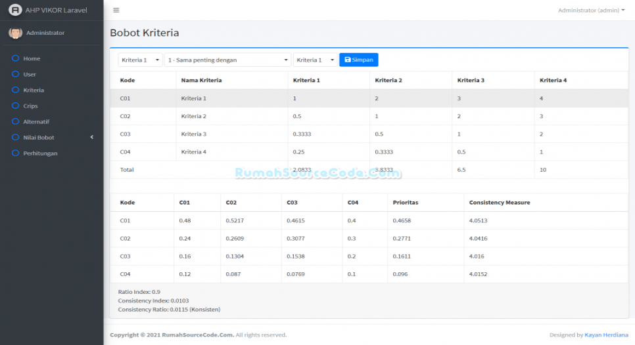Open the RumahSourceCode.Com footer link

(198, 335)
